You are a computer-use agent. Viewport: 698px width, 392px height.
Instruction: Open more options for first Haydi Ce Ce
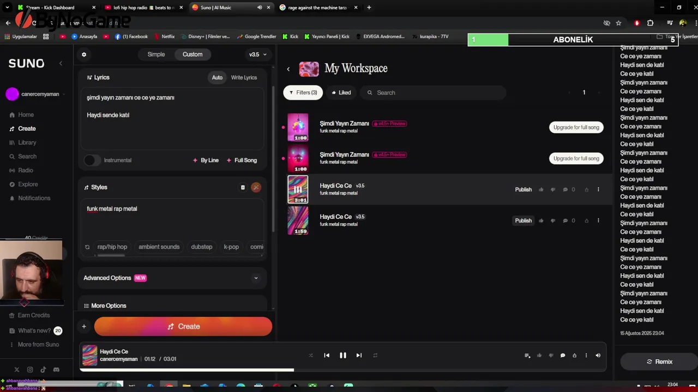598,189
